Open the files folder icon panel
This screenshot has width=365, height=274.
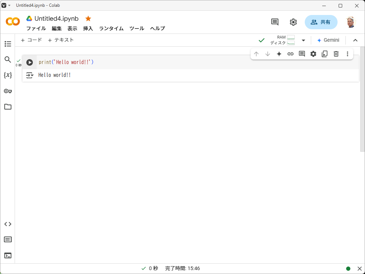[8, 107]
